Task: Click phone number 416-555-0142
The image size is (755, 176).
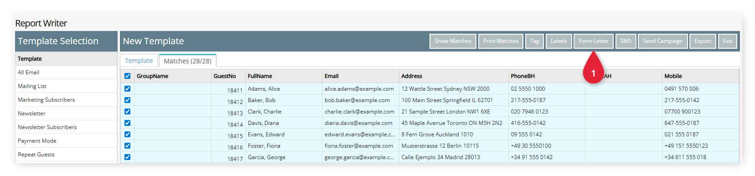Action: pos(528,123)
